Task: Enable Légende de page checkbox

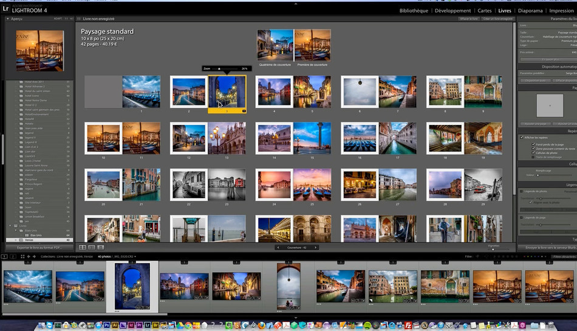Action: tap(522, 218)
